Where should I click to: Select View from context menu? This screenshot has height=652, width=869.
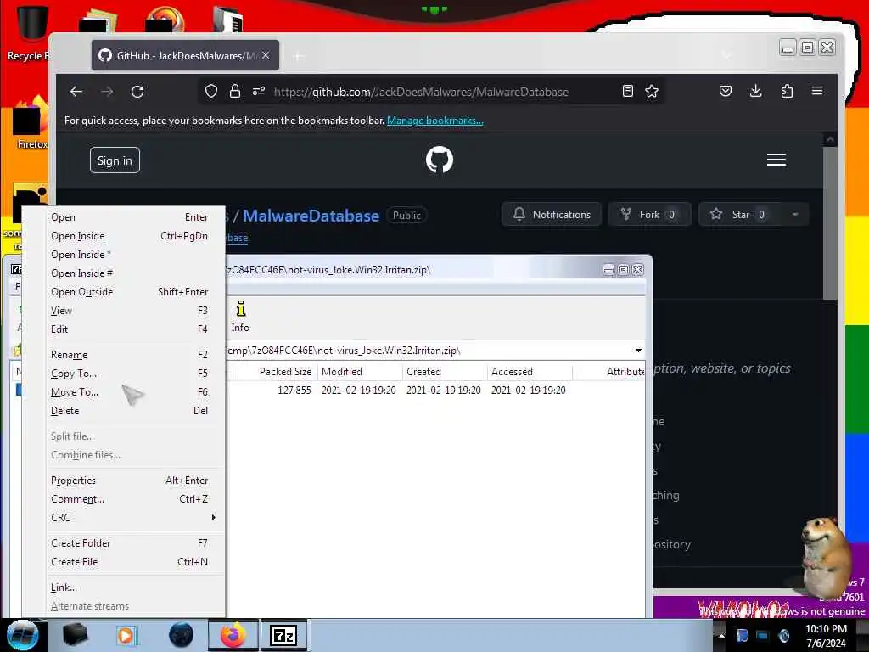click(129, 311)
